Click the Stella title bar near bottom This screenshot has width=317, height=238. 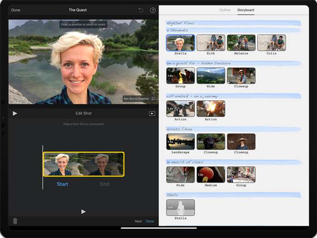click(x=234, y=195)
